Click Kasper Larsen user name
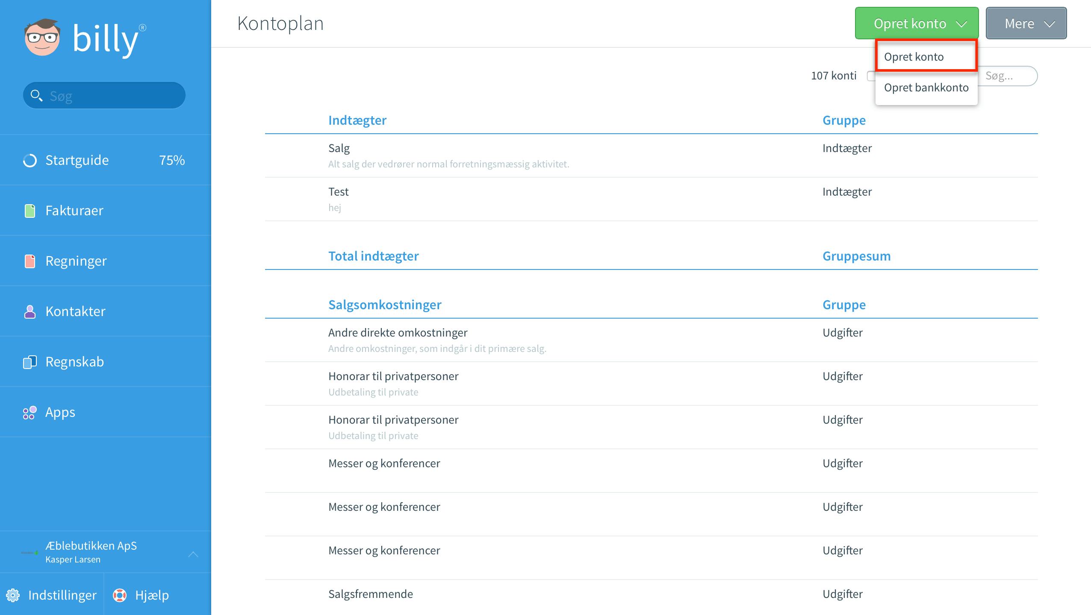Screen dimensions: 1091x615 pos(73,559)
